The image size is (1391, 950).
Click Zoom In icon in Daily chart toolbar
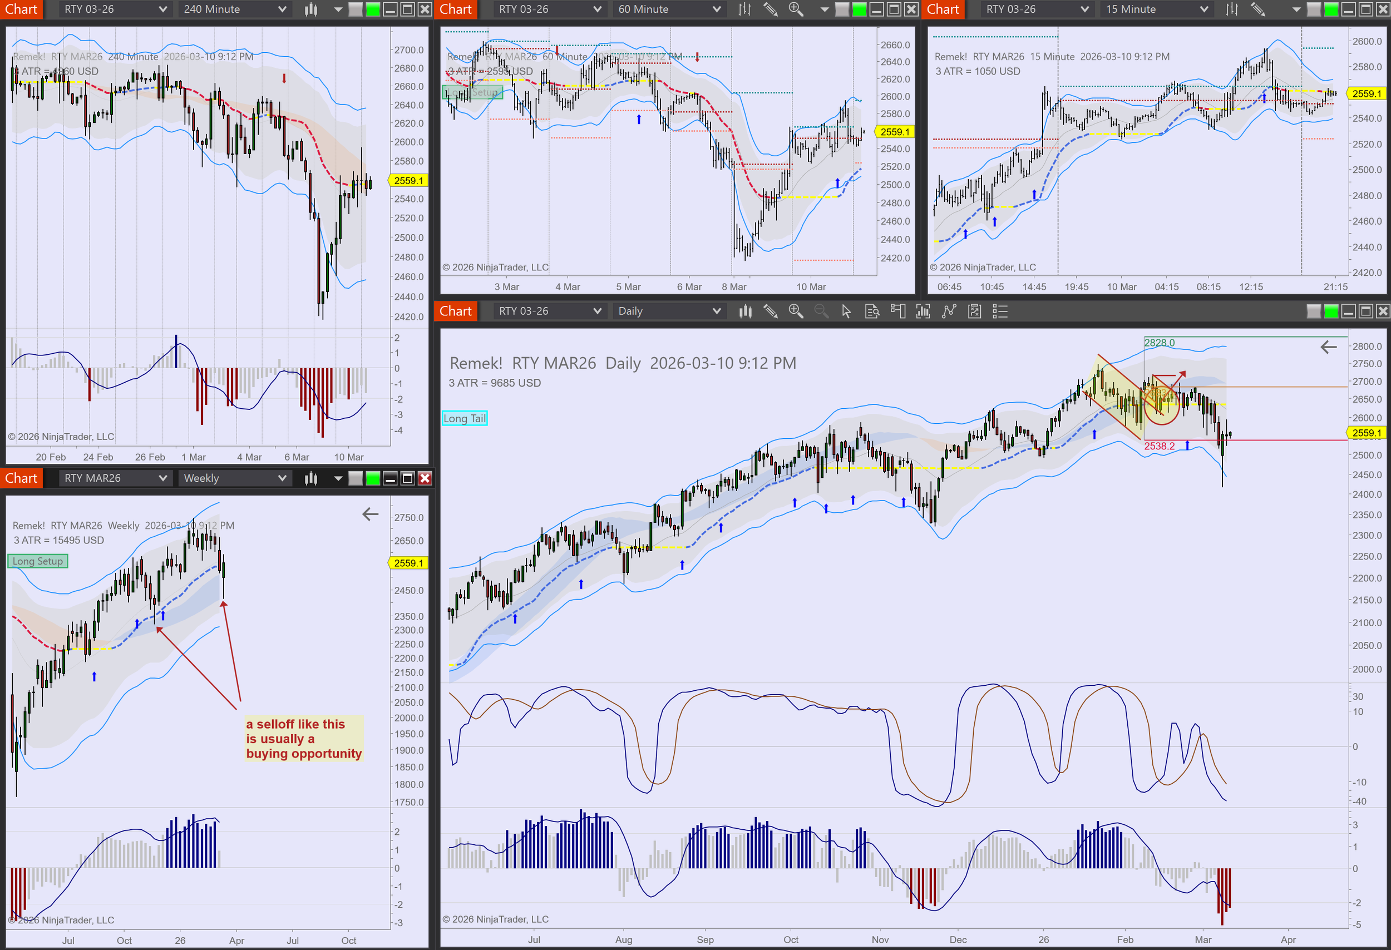796,311
